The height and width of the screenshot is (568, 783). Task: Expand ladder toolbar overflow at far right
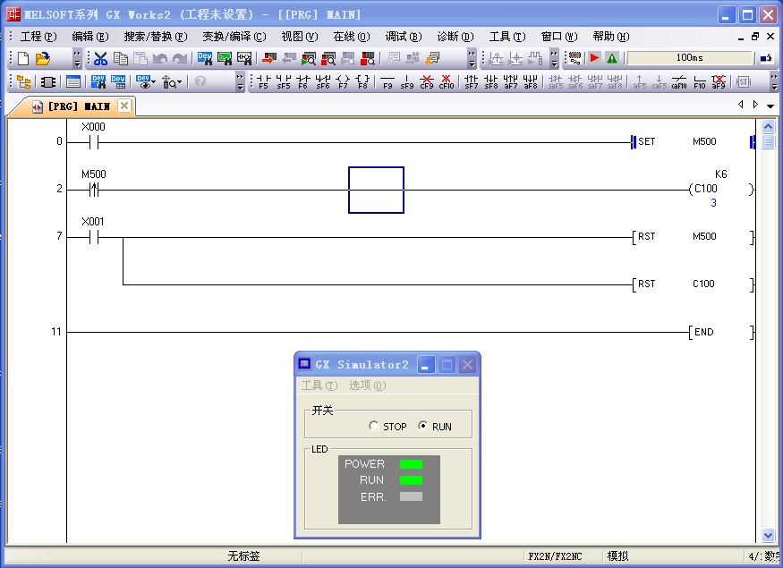[773, 81]
